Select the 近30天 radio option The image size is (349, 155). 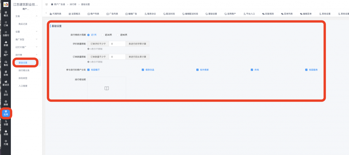tap(102, 35)
